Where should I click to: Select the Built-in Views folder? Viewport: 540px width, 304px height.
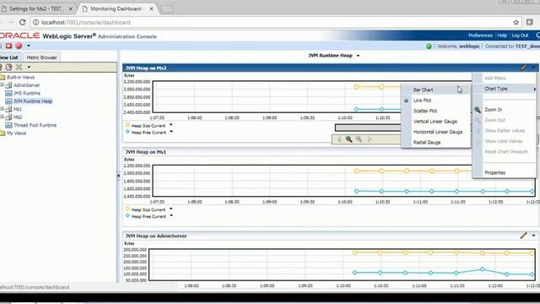20,77
